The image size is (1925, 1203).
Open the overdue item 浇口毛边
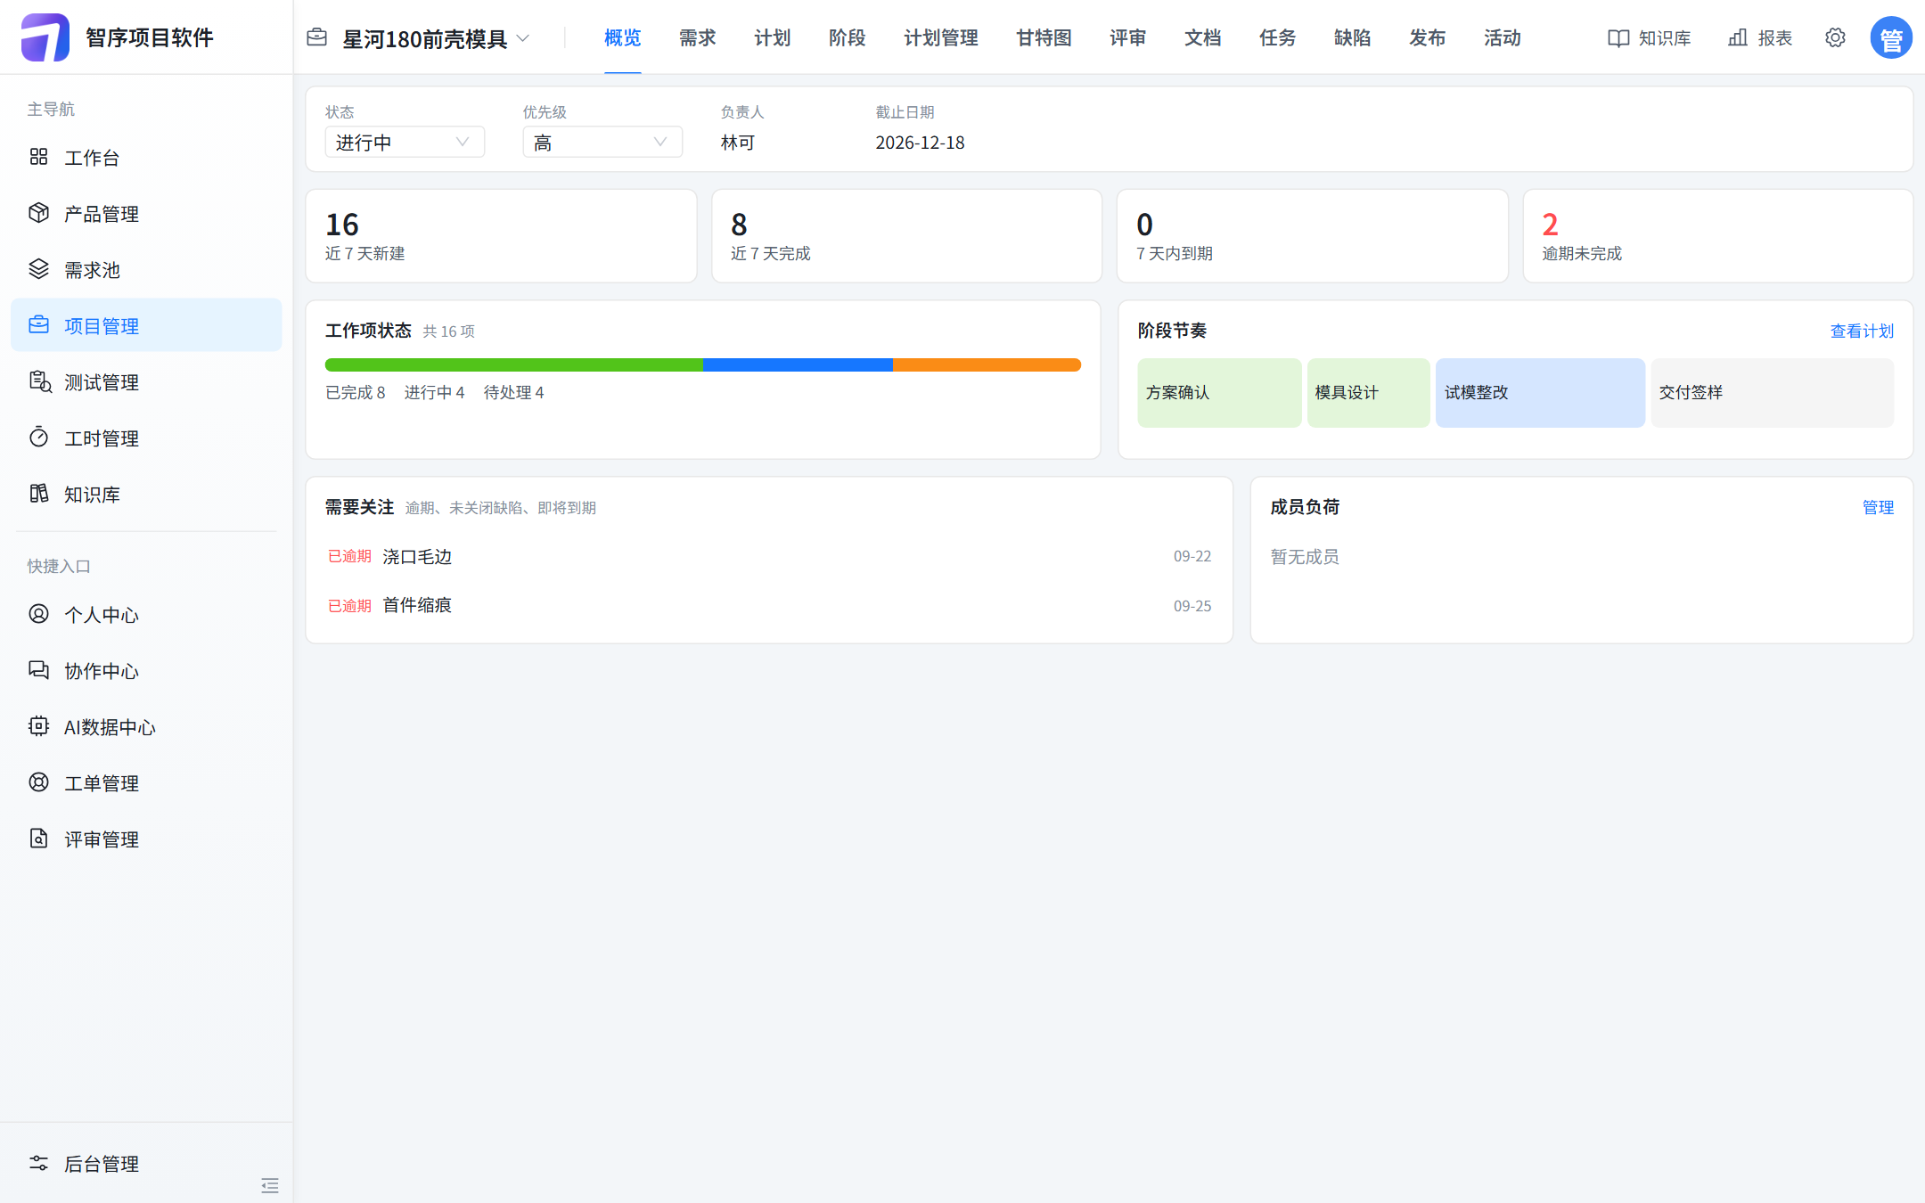pos(769,556)
